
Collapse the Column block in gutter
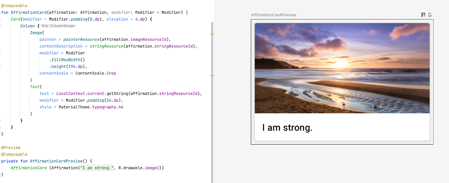point(1,26)
